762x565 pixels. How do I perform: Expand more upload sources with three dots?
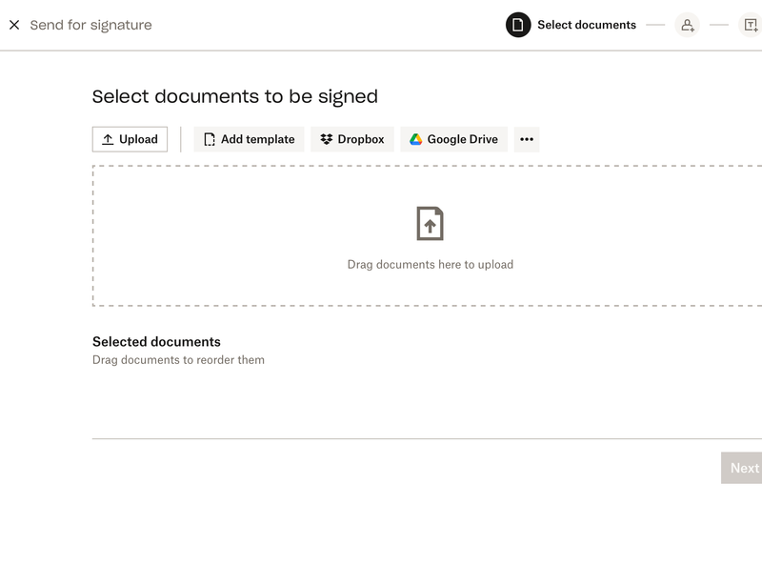pyautogui.click(x=527, y=139)
